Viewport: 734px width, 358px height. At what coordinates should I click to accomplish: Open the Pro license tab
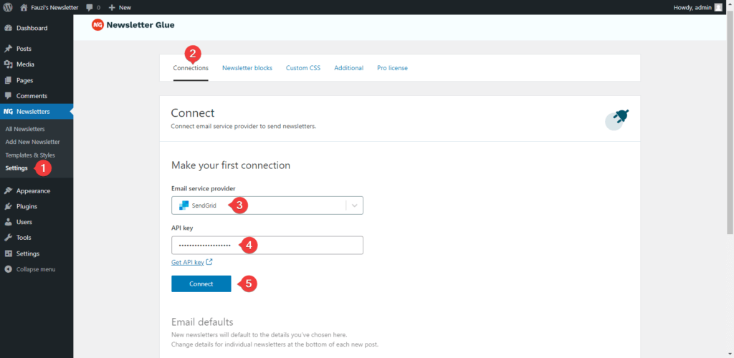(392, 68)
